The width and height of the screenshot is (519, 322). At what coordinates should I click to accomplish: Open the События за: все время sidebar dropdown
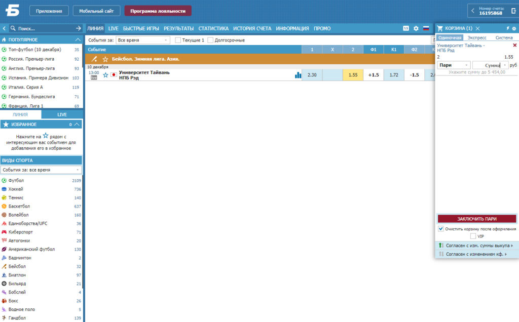click(x=41, y=170)
